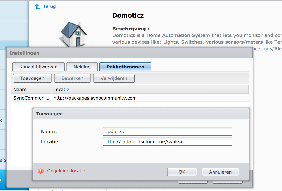This screenshot has height=191, width=282.
Task: Cancel the dialog with Annuleren
Action: click(221, 172)
